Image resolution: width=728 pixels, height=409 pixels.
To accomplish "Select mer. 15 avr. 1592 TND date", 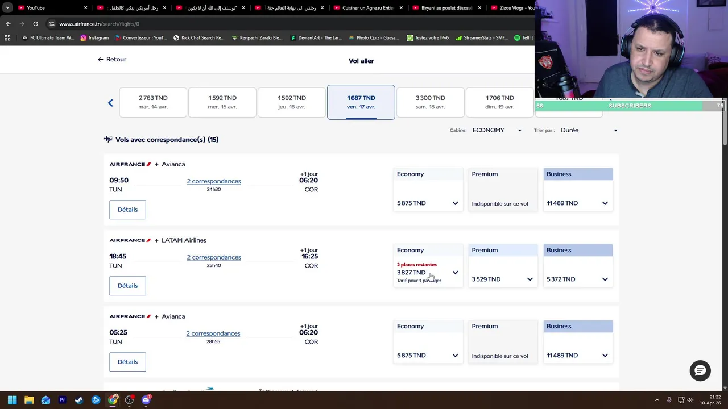I will click(222, 102).
